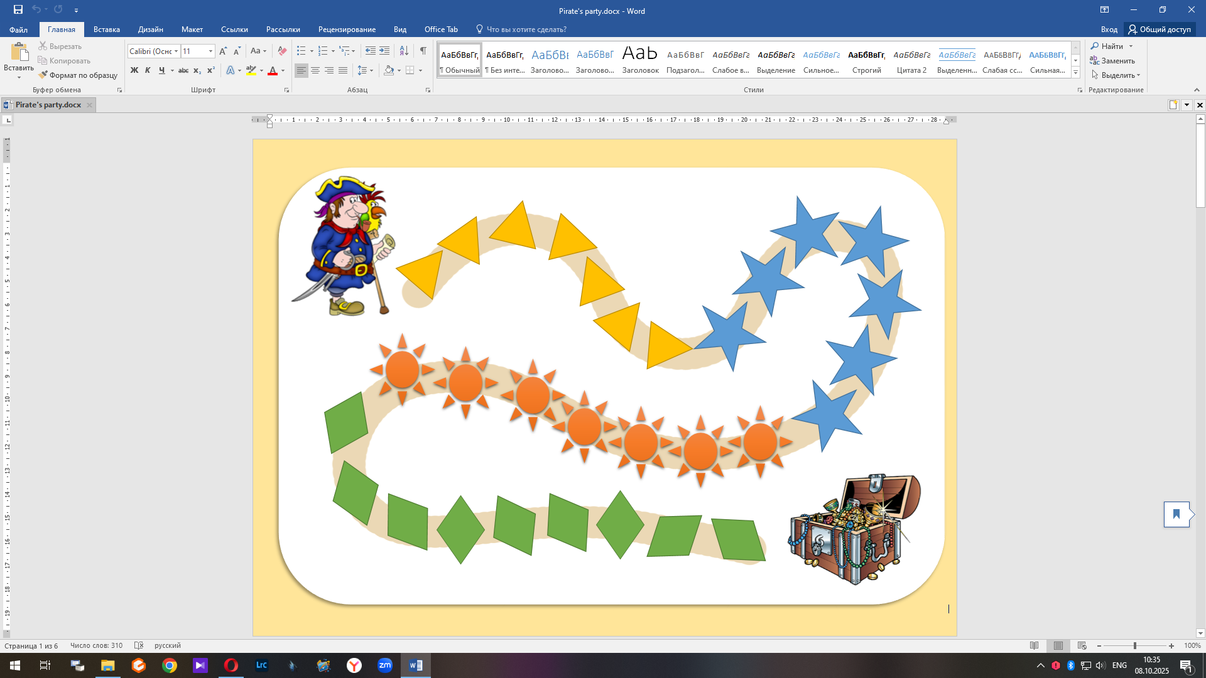This screenshot has height=678, width=1206.
Task: Open the Вставка ribbon tab
Action: pos(106,29)
